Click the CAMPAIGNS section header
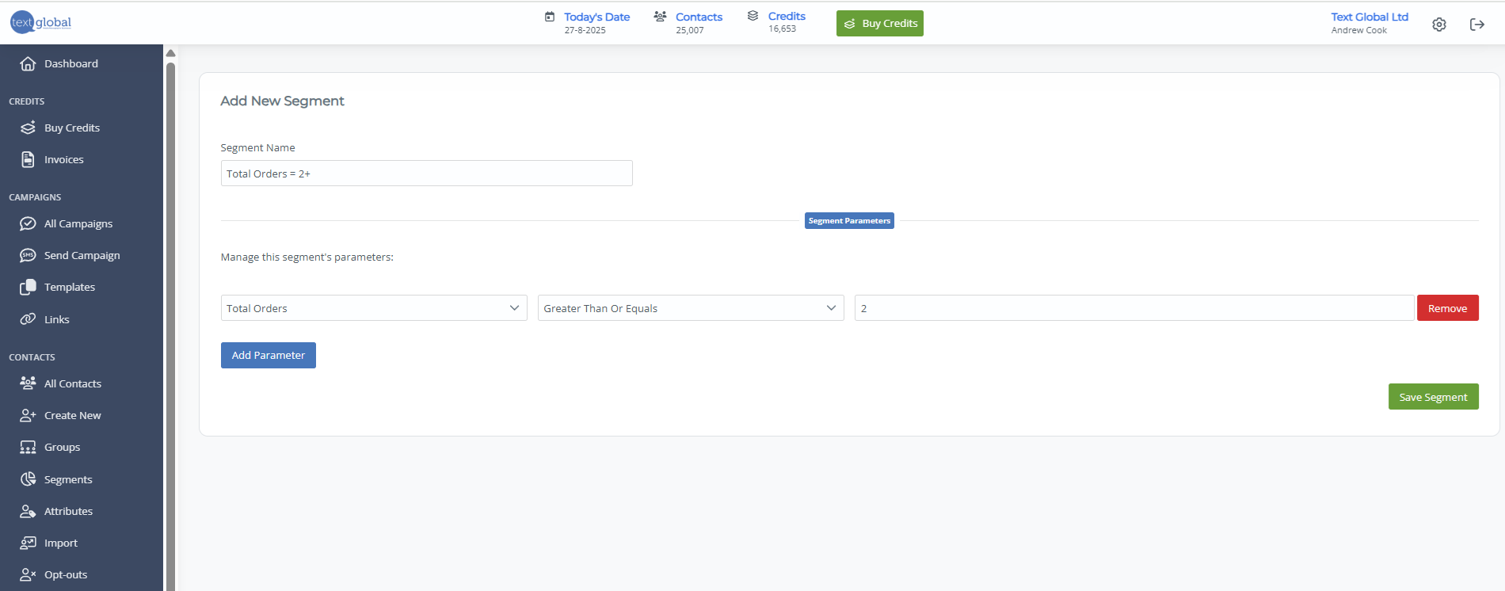 35,197
